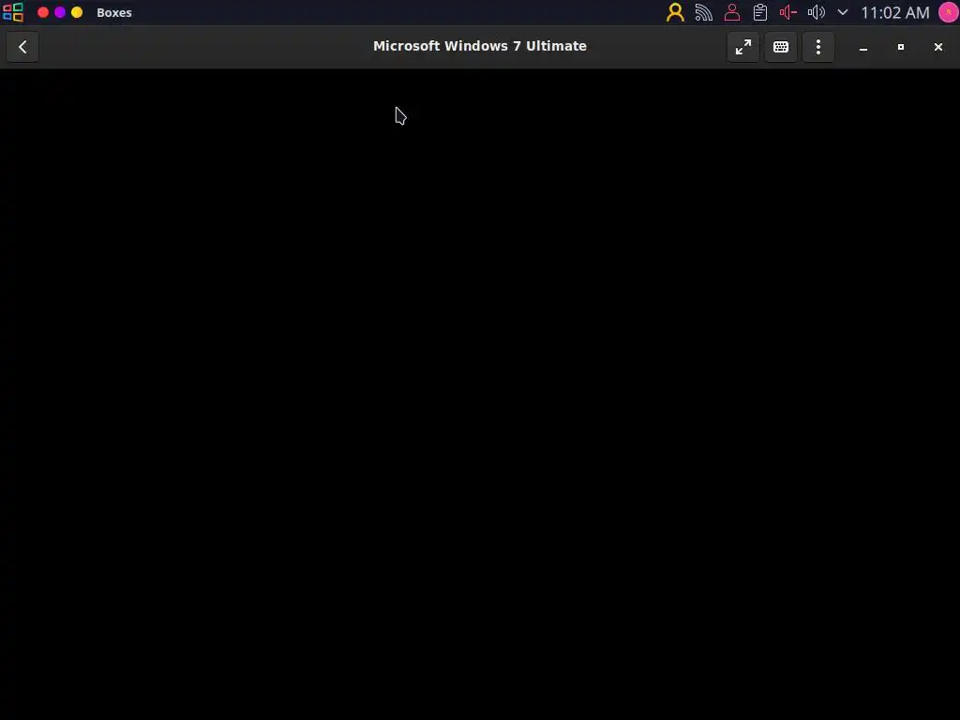Click inside the Windows 7 VM display
The width and height of the screenshot is (960, 720).
click(480, 395)
